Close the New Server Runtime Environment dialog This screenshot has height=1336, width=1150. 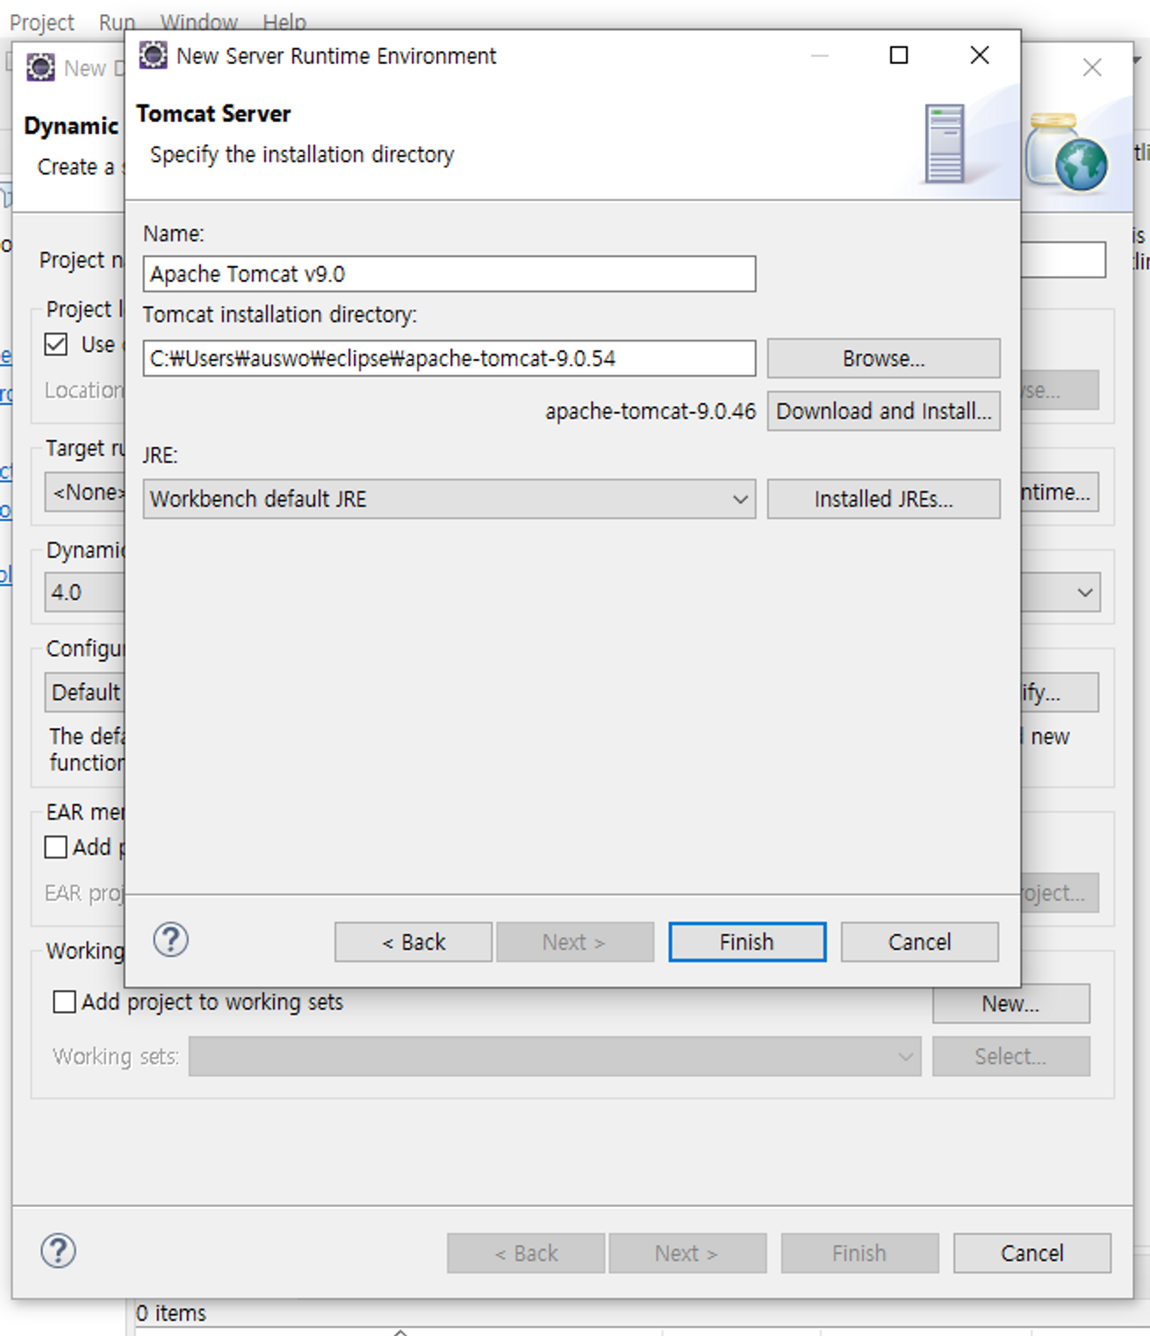(x=980, y=55)
